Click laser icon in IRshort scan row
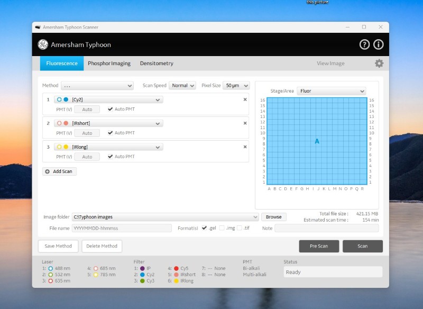This screenshot has width=423, height=309. (x=59, y=123)
